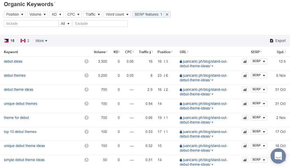Open the debut themes keyword link
This screenshot has height=168, width=290.
[15, 75]
